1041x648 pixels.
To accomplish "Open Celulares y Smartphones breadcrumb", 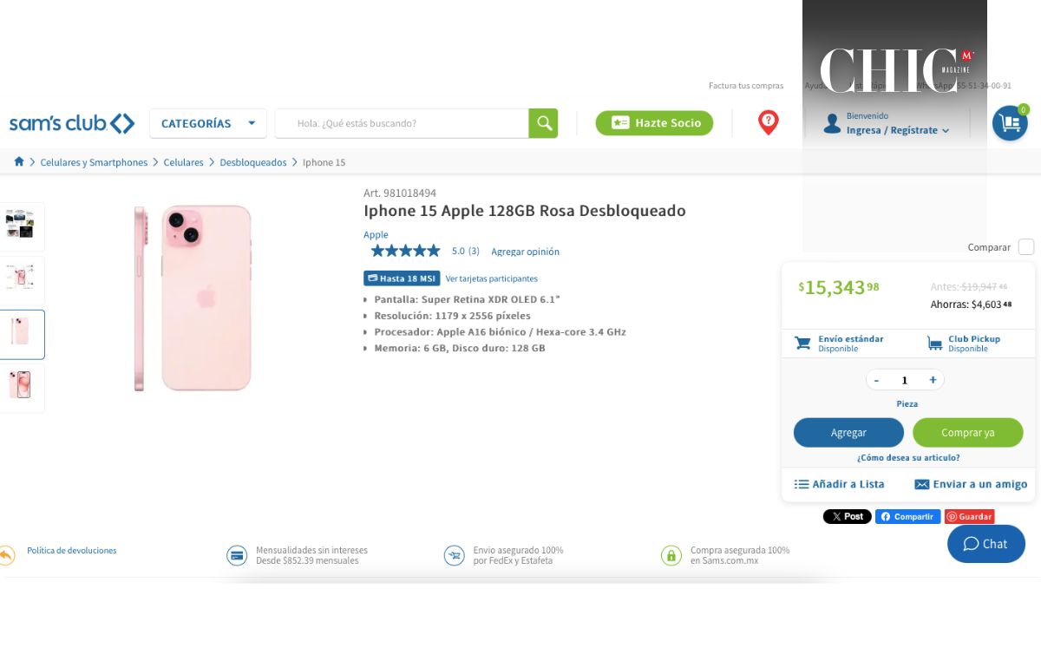I will tap(94, 162).
